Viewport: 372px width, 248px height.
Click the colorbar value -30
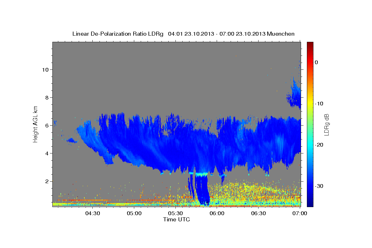coord(319,186)
